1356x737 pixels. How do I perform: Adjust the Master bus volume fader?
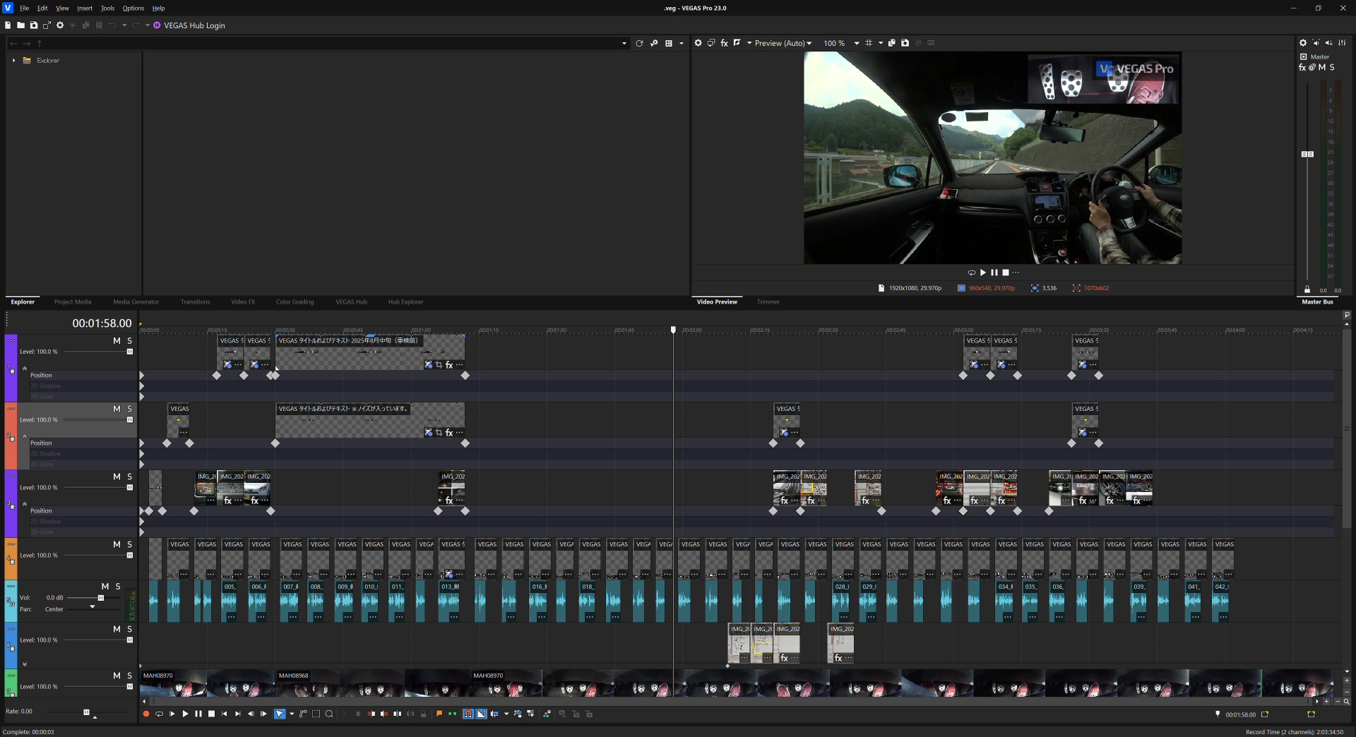coord(1307,154)
